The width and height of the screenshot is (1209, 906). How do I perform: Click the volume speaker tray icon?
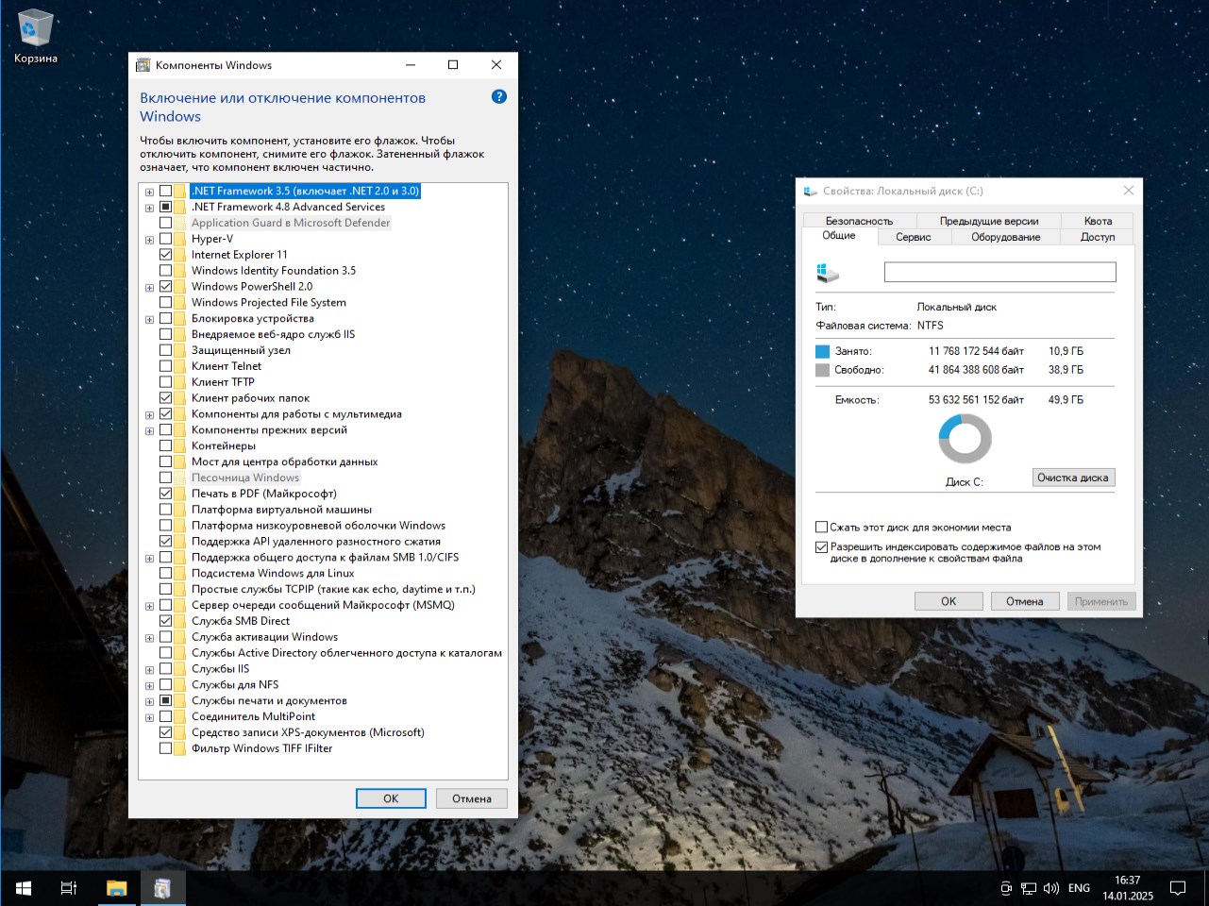coord(1051,888)
